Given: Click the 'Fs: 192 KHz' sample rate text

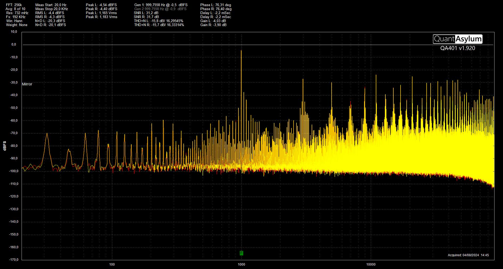Looking at the screenshot, I should [16, 17].
